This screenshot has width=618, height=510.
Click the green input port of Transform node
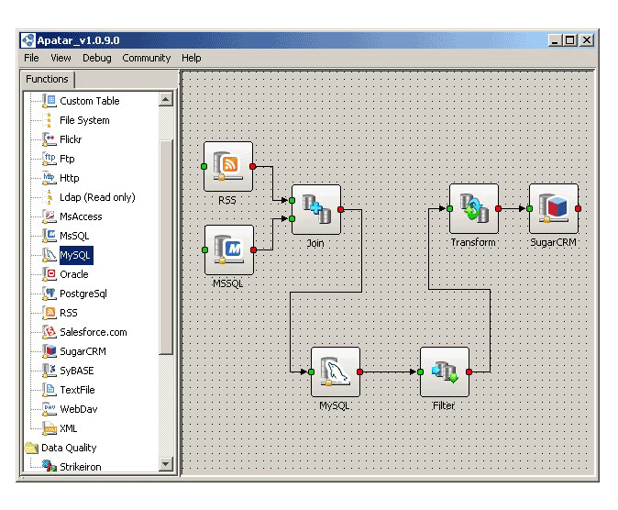pos(449,208)
